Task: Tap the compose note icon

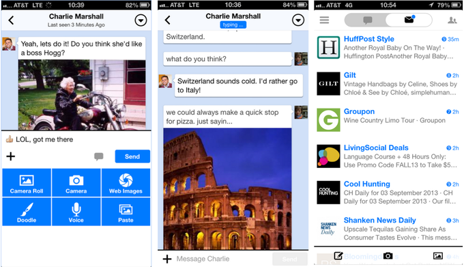Action: tap(338, 255)
